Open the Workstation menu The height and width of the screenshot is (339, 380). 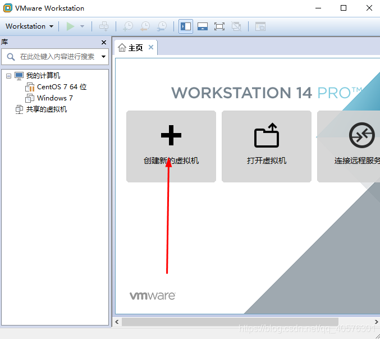(29, 26)
